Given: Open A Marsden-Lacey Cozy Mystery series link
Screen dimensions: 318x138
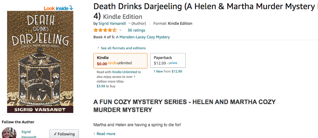Looking at the screenshot, I should pyautogui.click(x=143, y=37).
